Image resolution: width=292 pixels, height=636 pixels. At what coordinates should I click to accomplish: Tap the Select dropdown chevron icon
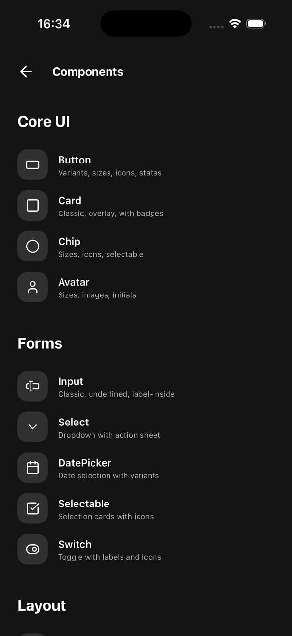point(32,427)
